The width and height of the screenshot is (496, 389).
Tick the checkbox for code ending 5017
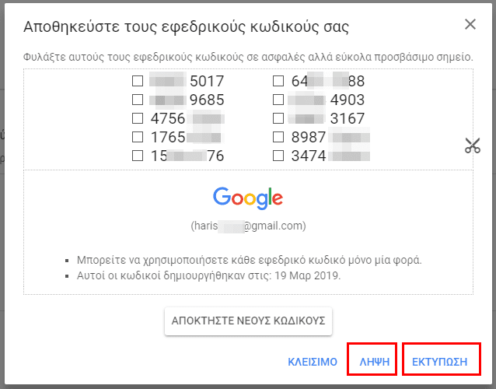(138, 81)
